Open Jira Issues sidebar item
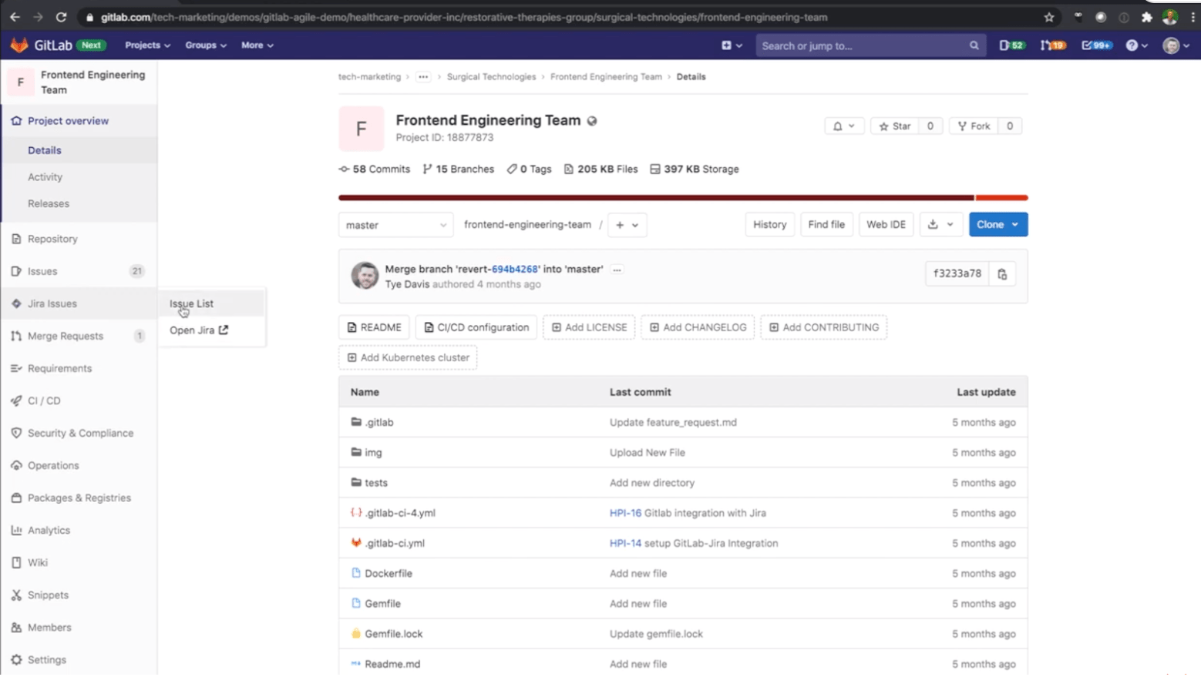Image resolution: width=1201 pixels, height=687 pixels. click(79, 303)
